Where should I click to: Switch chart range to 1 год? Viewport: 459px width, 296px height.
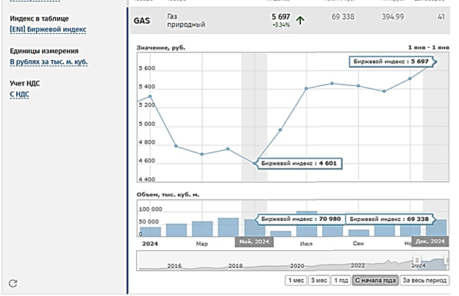click(341, 281)
